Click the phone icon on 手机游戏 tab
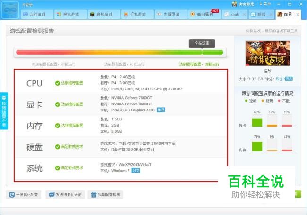The width and height of the screenshot is (307, 215). coord(126,14)
